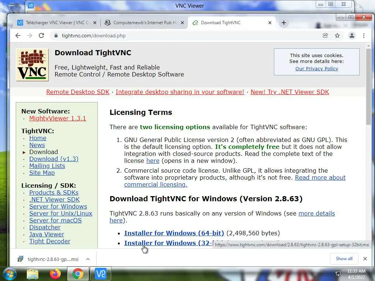Click Show all downloads button

click(x=344, y=259)
